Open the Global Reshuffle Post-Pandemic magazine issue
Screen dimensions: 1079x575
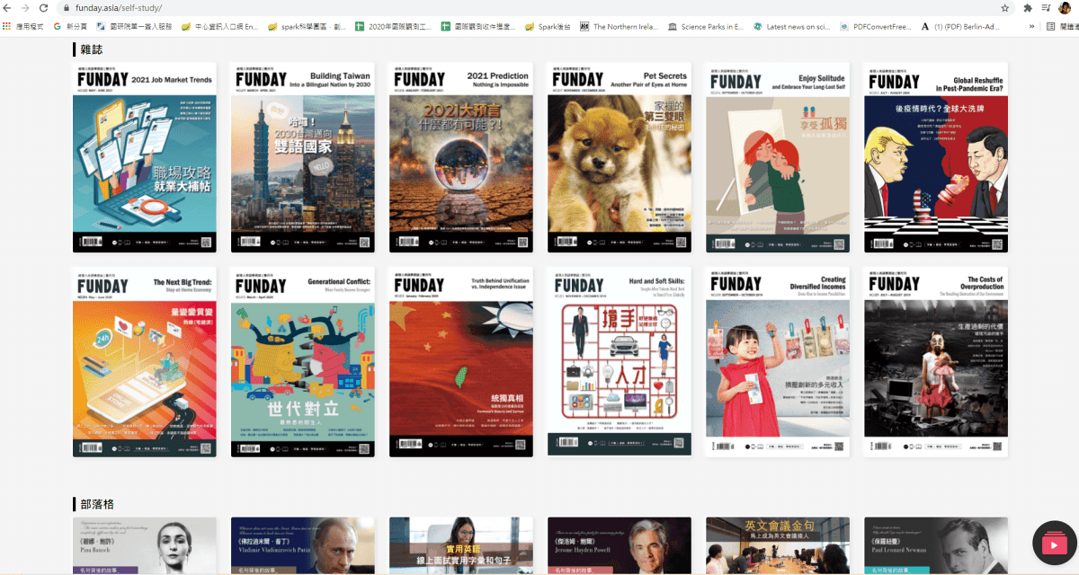[936, 157]
